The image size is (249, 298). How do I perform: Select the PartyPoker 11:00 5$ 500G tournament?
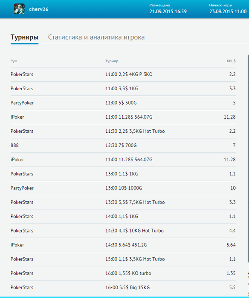tap(123, 103)
